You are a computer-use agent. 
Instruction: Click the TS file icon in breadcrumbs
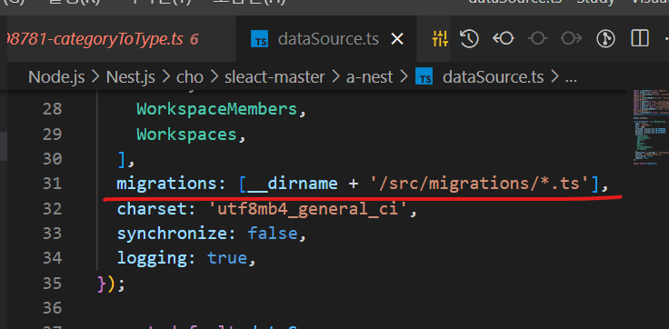[425, 77]
